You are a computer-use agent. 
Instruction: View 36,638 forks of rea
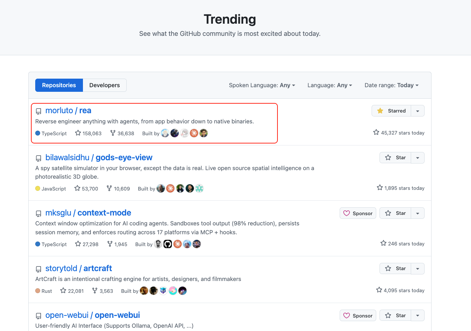pos(122,133)
